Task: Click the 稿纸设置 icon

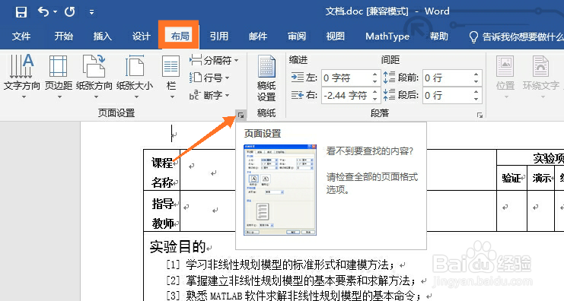Action: [266, 67]
